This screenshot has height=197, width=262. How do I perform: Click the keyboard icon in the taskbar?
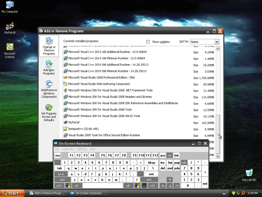[x=224, y=193]
